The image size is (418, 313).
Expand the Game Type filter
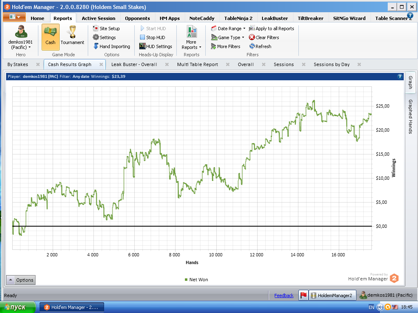tap(228, 37)
